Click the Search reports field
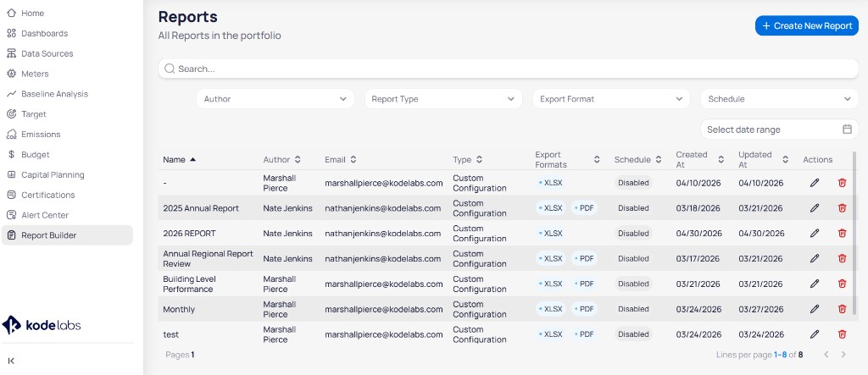 pyautogui.click(x=509, y=69)
